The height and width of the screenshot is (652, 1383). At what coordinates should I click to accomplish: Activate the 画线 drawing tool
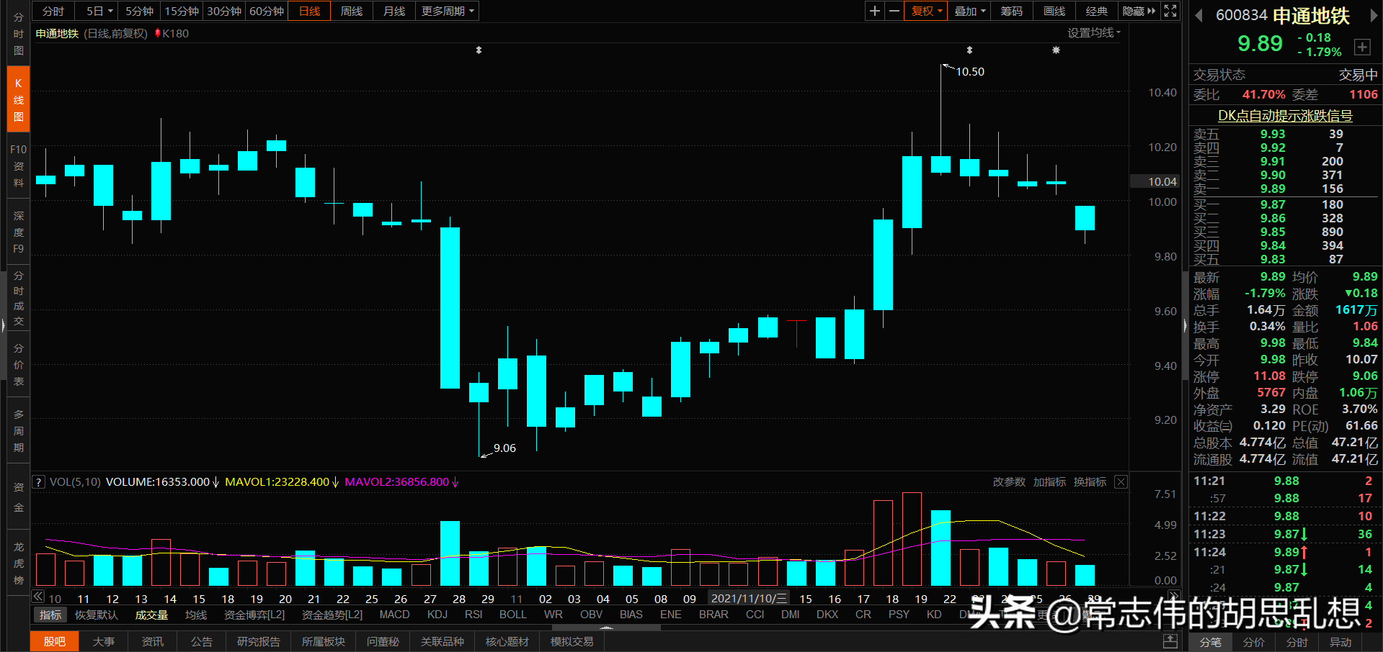(x=1053, y=11)
